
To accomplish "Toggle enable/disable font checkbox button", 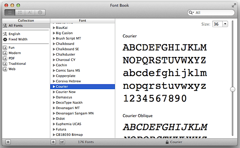I will tap(62, 142).
